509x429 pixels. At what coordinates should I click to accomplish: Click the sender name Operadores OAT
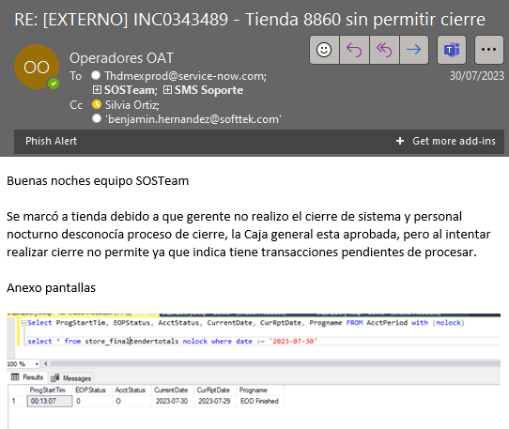(x=122, y=58)
